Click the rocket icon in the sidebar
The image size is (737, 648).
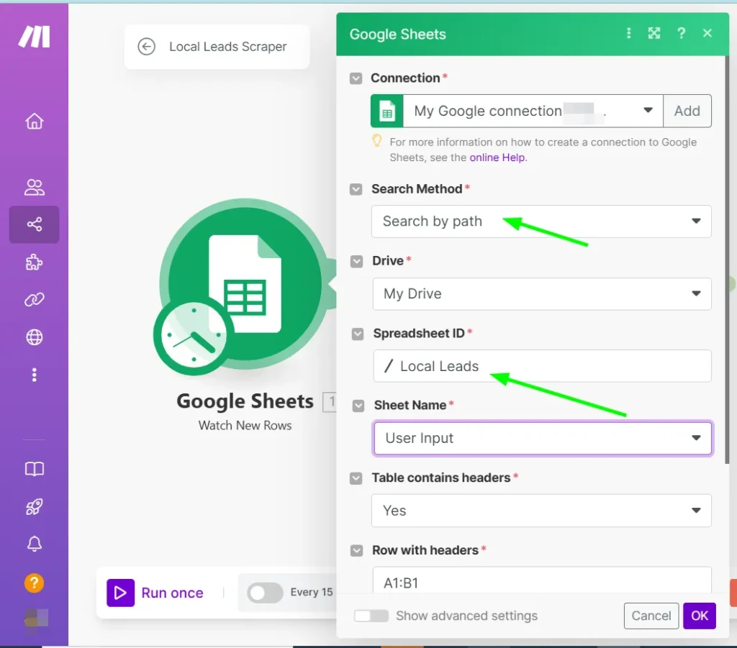coord(34,506)
